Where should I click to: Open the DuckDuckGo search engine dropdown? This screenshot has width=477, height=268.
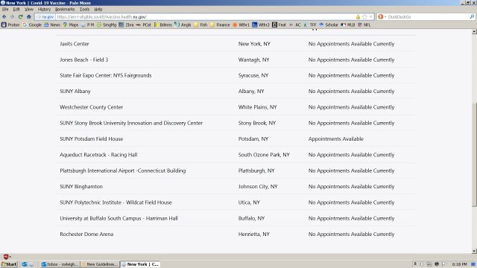381,16
